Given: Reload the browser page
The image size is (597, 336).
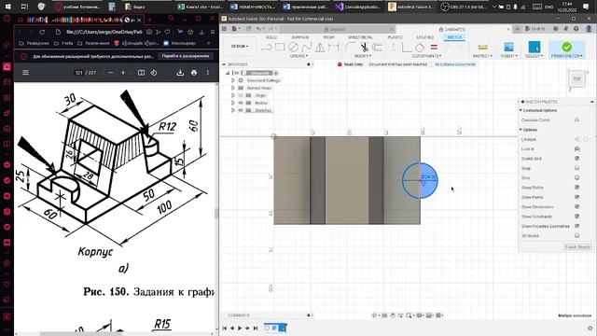Looking at the screenshot, I should (x=42, y=32).
